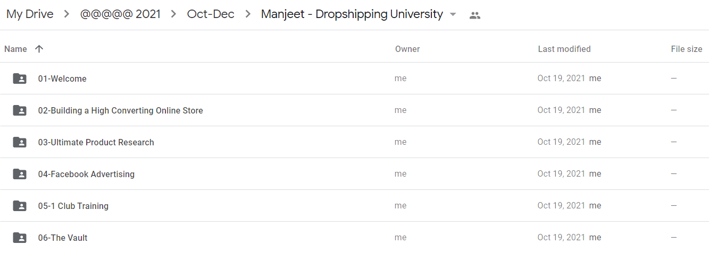Click the shared people icon beside folder title
The height and width of the screenshot is (253, 709).
point(475,15)
